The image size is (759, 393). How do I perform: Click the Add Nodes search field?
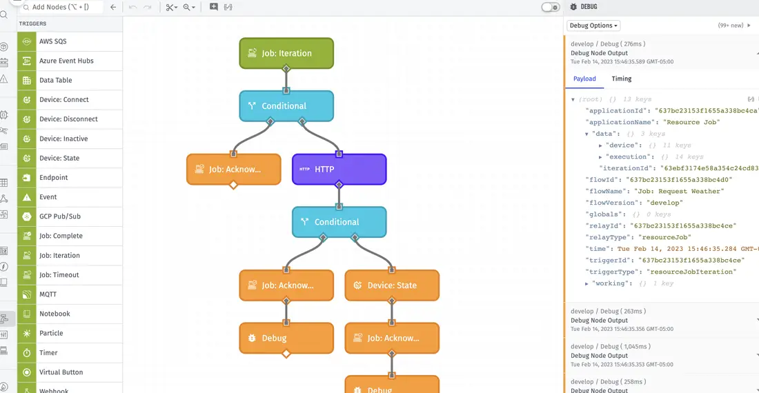pyautogui.click(x=63, y=8)
